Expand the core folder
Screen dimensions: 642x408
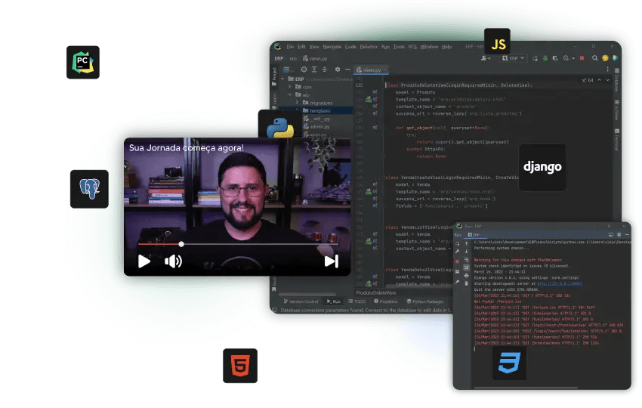(x=290, y=87)
